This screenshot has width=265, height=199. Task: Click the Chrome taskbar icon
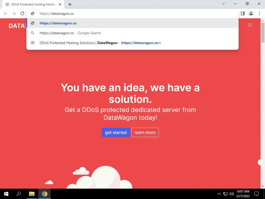tap(45, 194)
